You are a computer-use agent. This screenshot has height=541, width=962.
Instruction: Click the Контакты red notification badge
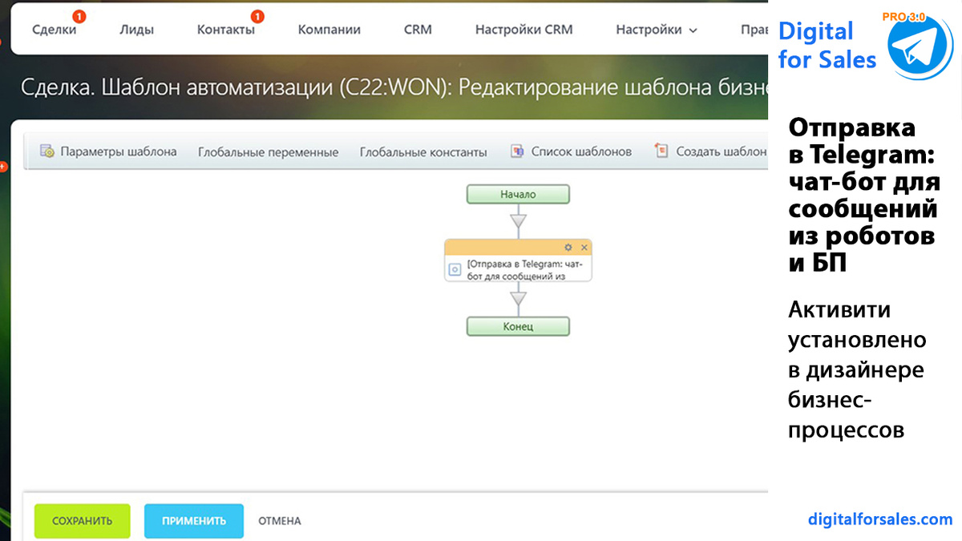coord(257,15)
